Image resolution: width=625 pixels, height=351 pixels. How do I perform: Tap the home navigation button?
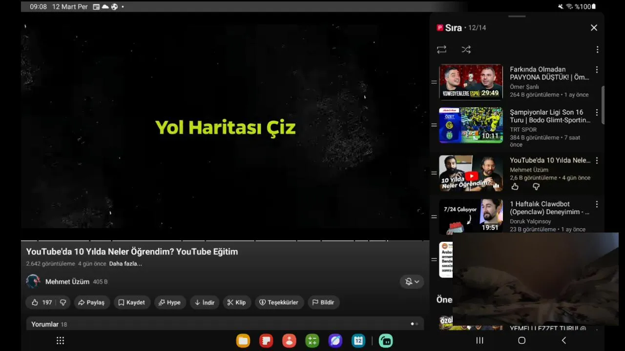click(x=521, y=340)
